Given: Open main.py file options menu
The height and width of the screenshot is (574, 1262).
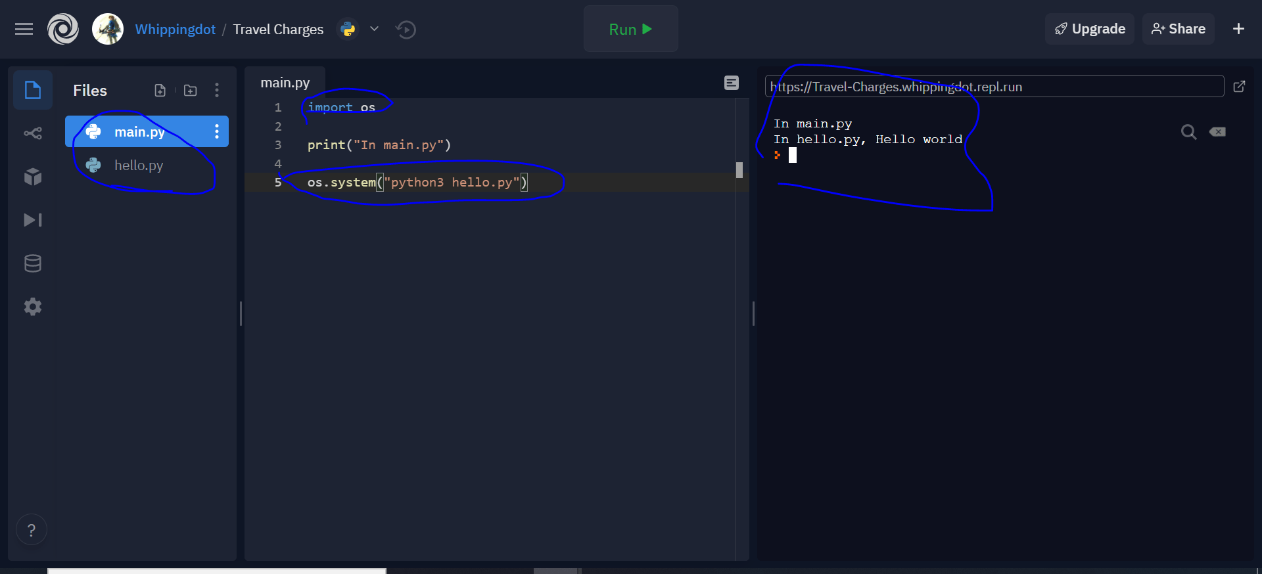Looking at the screenshot, I should tap(216, 131).
